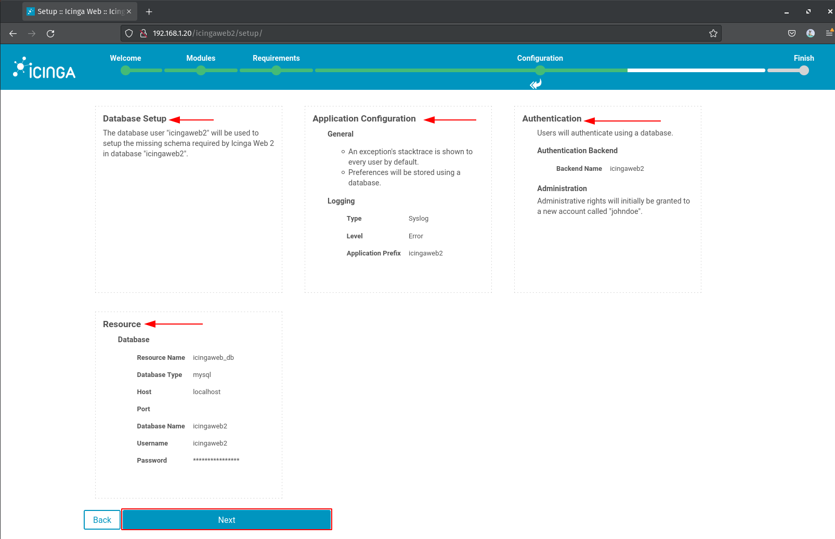Click the Database Name value icingaweb2
Viewport: 835px width, 539px height.
click(210, 426)
